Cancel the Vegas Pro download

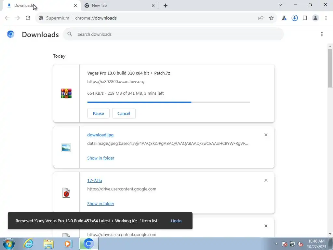tap(124, 113)
